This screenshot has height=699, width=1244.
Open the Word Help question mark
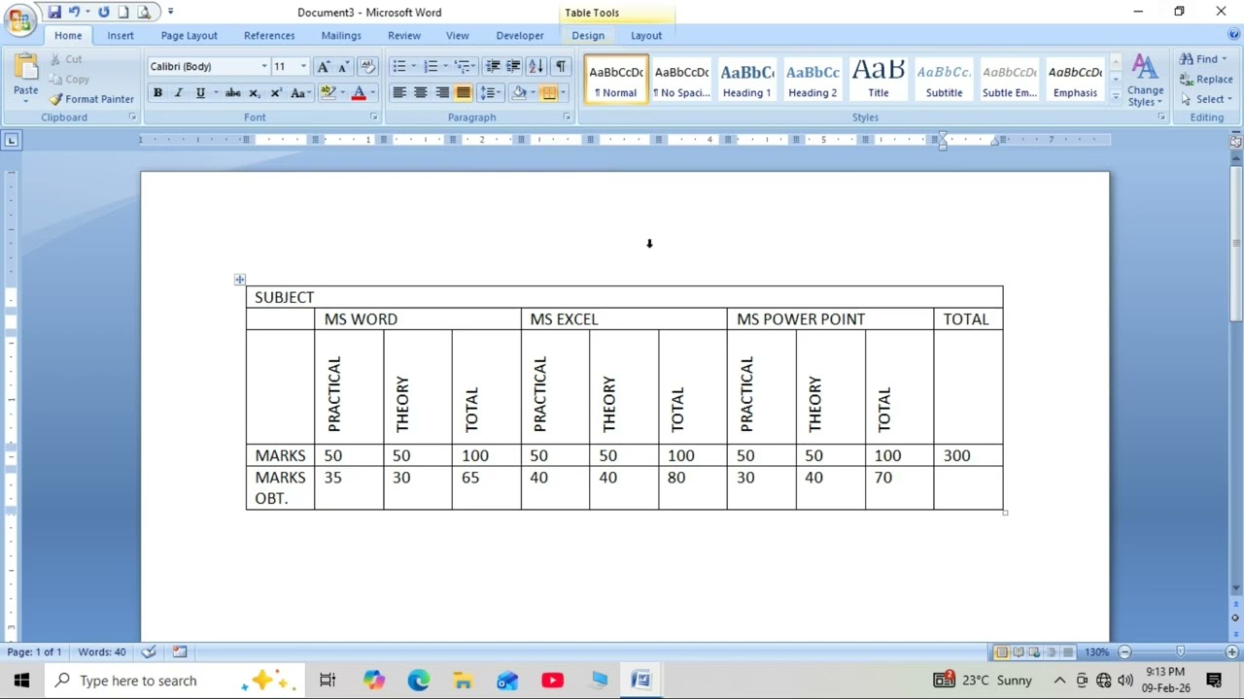(x=1234, y=35)
